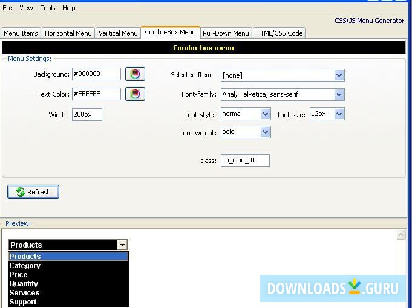Click the Refresh button
The image size is (412, 308).
(33, 192)
